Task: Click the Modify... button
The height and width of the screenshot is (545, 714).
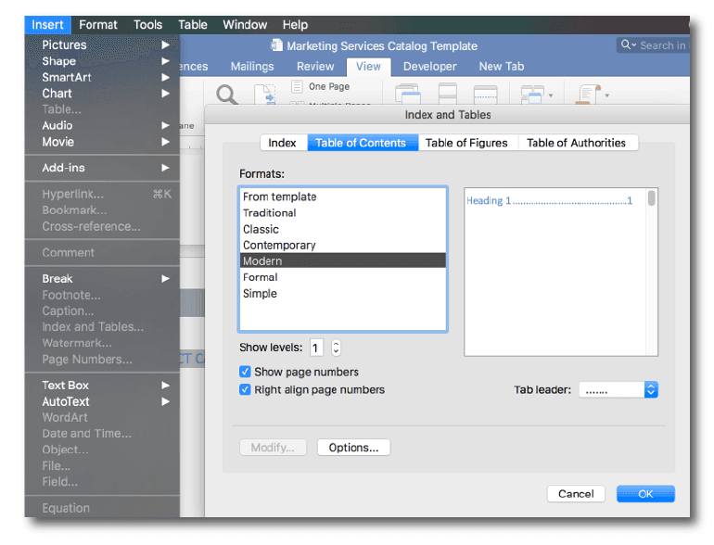Action: click(x=273, y=448)
